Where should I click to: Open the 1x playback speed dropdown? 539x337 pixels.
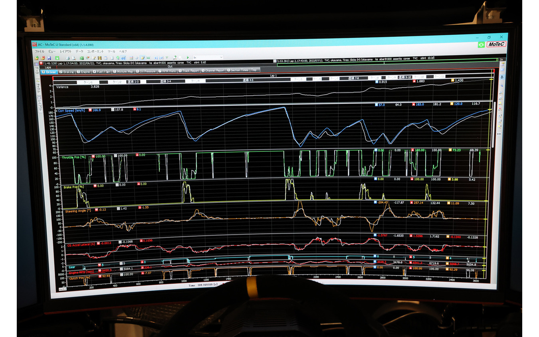[x=208, y=57]
